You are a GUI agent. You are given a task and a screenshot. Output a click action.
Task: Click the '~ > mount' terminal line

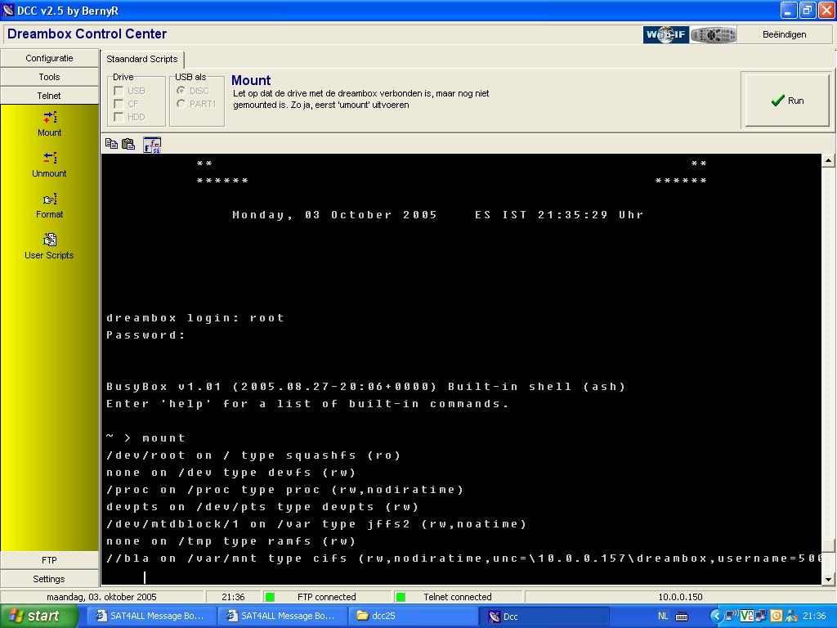145,438
